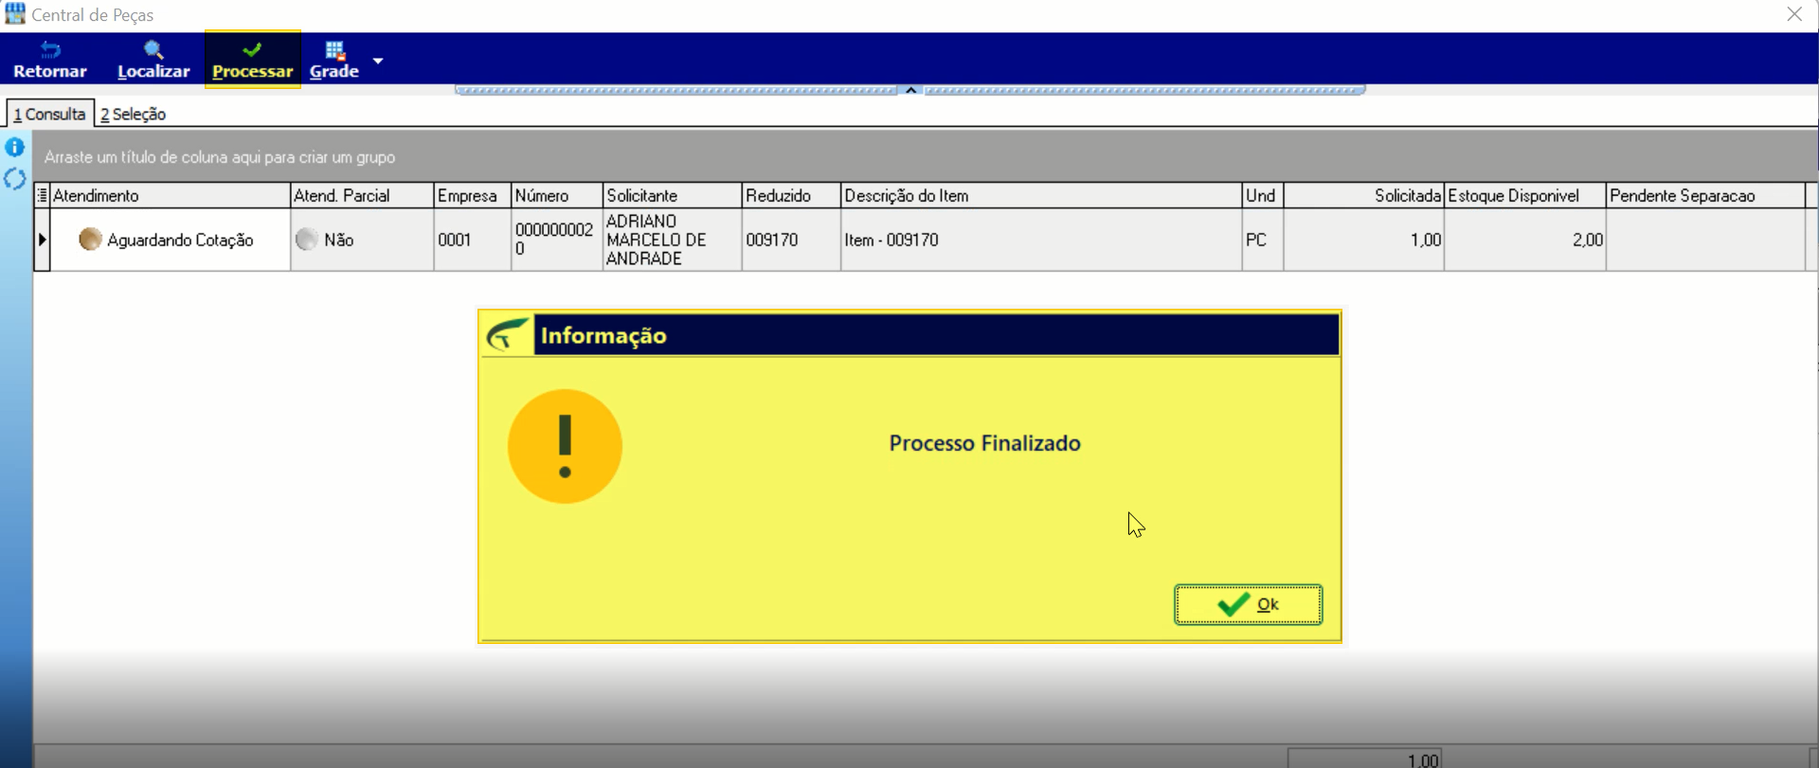Sort by the Empresa column header
Viewport: 1819px width, 768px height.
[472, 195]
